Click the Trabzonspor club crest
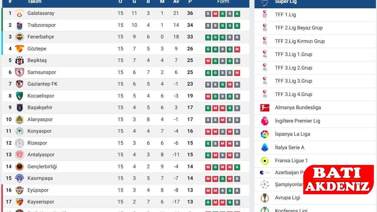 (19, 25)
